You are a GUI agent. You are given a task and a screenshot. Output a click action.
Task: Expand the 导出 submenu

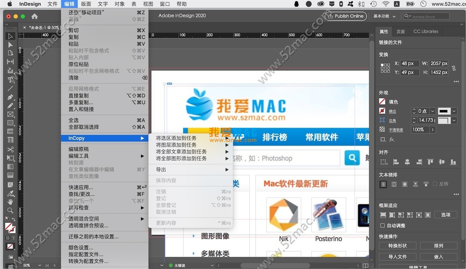coord(191,169)
